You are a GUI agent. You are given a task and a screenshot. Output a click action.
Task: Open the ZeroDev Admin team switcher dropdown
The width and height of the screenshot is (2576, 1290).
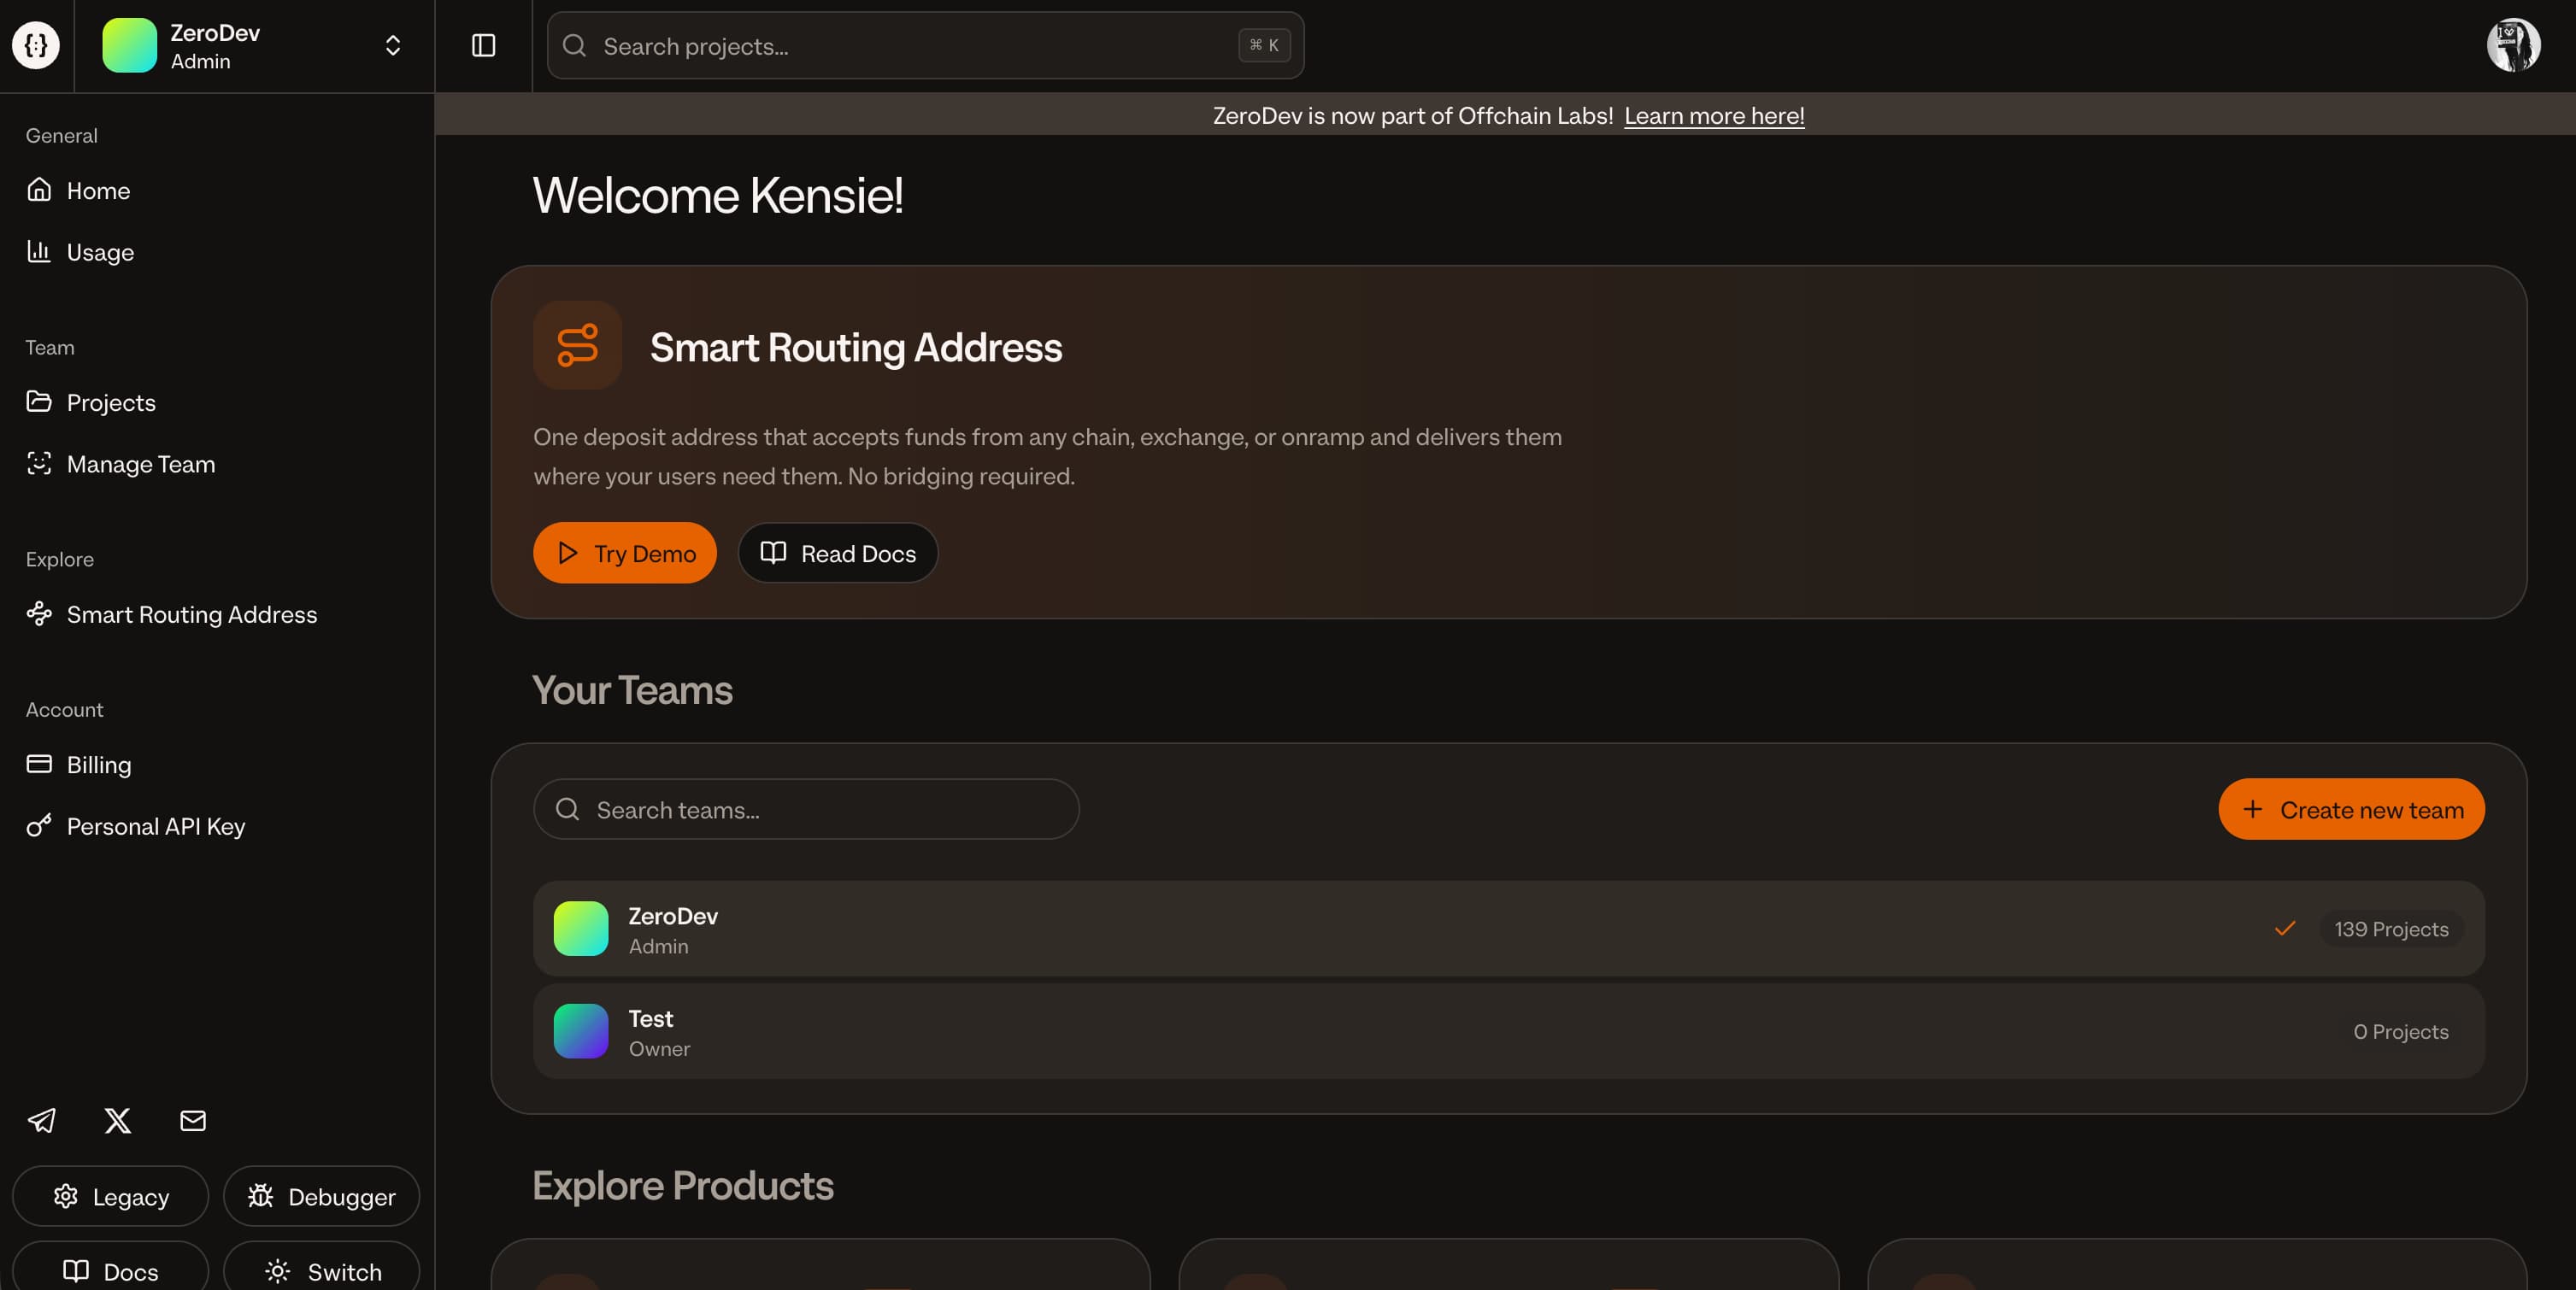(x=254, y=46)
